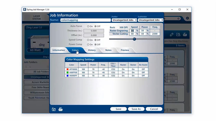216x121 pixels.
Task: Click the job preview search icon
Action: (x=178, y=34)
